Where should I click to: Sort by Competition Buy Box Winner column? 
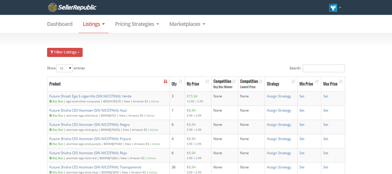click(225, 84)
